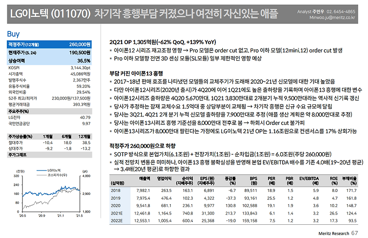Click heading '2Q21 OP 1,305억원(-62% QoQ, +139% YoY)'

point(162,42)
